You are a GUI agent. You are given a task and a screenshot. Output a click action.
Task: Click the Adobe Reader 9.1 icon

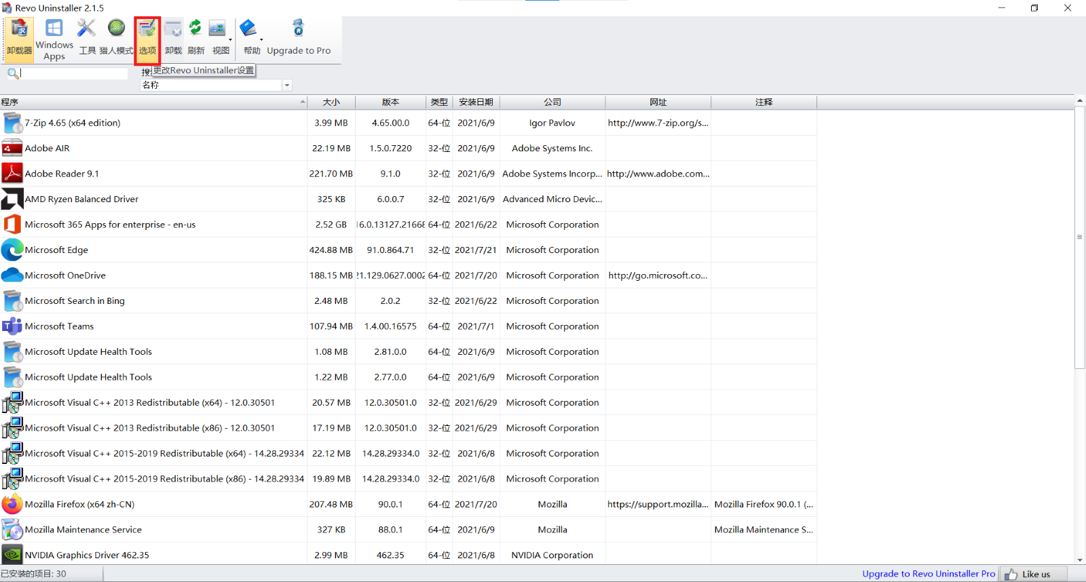[12, 174]
